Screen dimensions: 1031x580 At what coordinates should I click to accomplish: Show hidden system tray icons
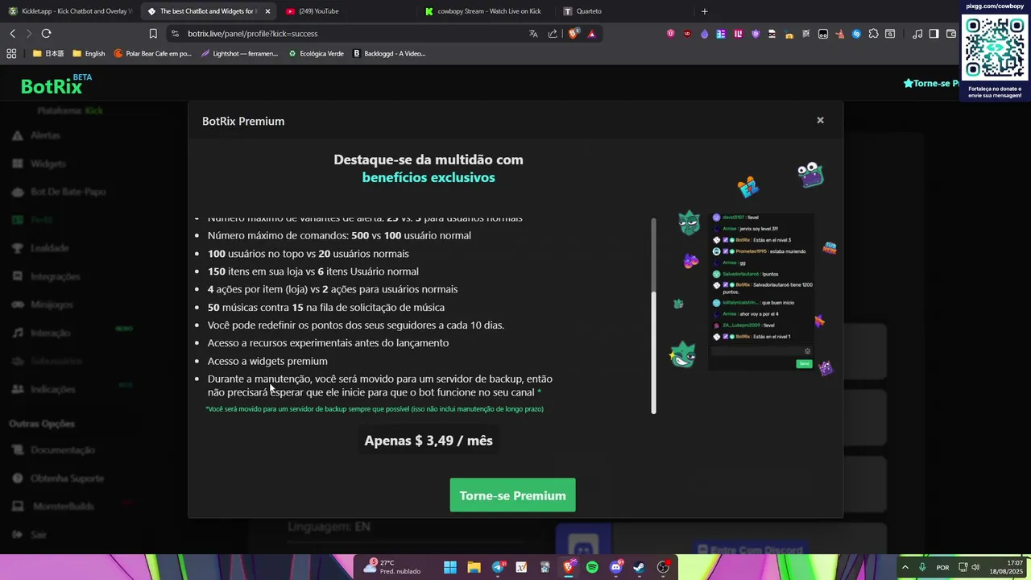[905, 567]
